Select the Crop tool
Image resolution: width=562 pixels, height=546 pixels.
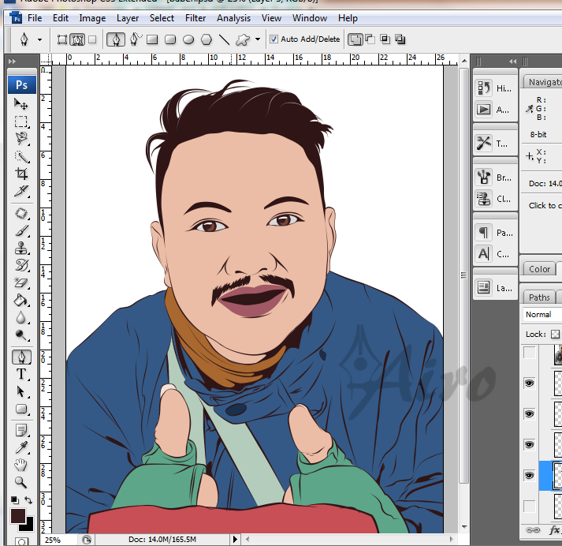(21, 174)
